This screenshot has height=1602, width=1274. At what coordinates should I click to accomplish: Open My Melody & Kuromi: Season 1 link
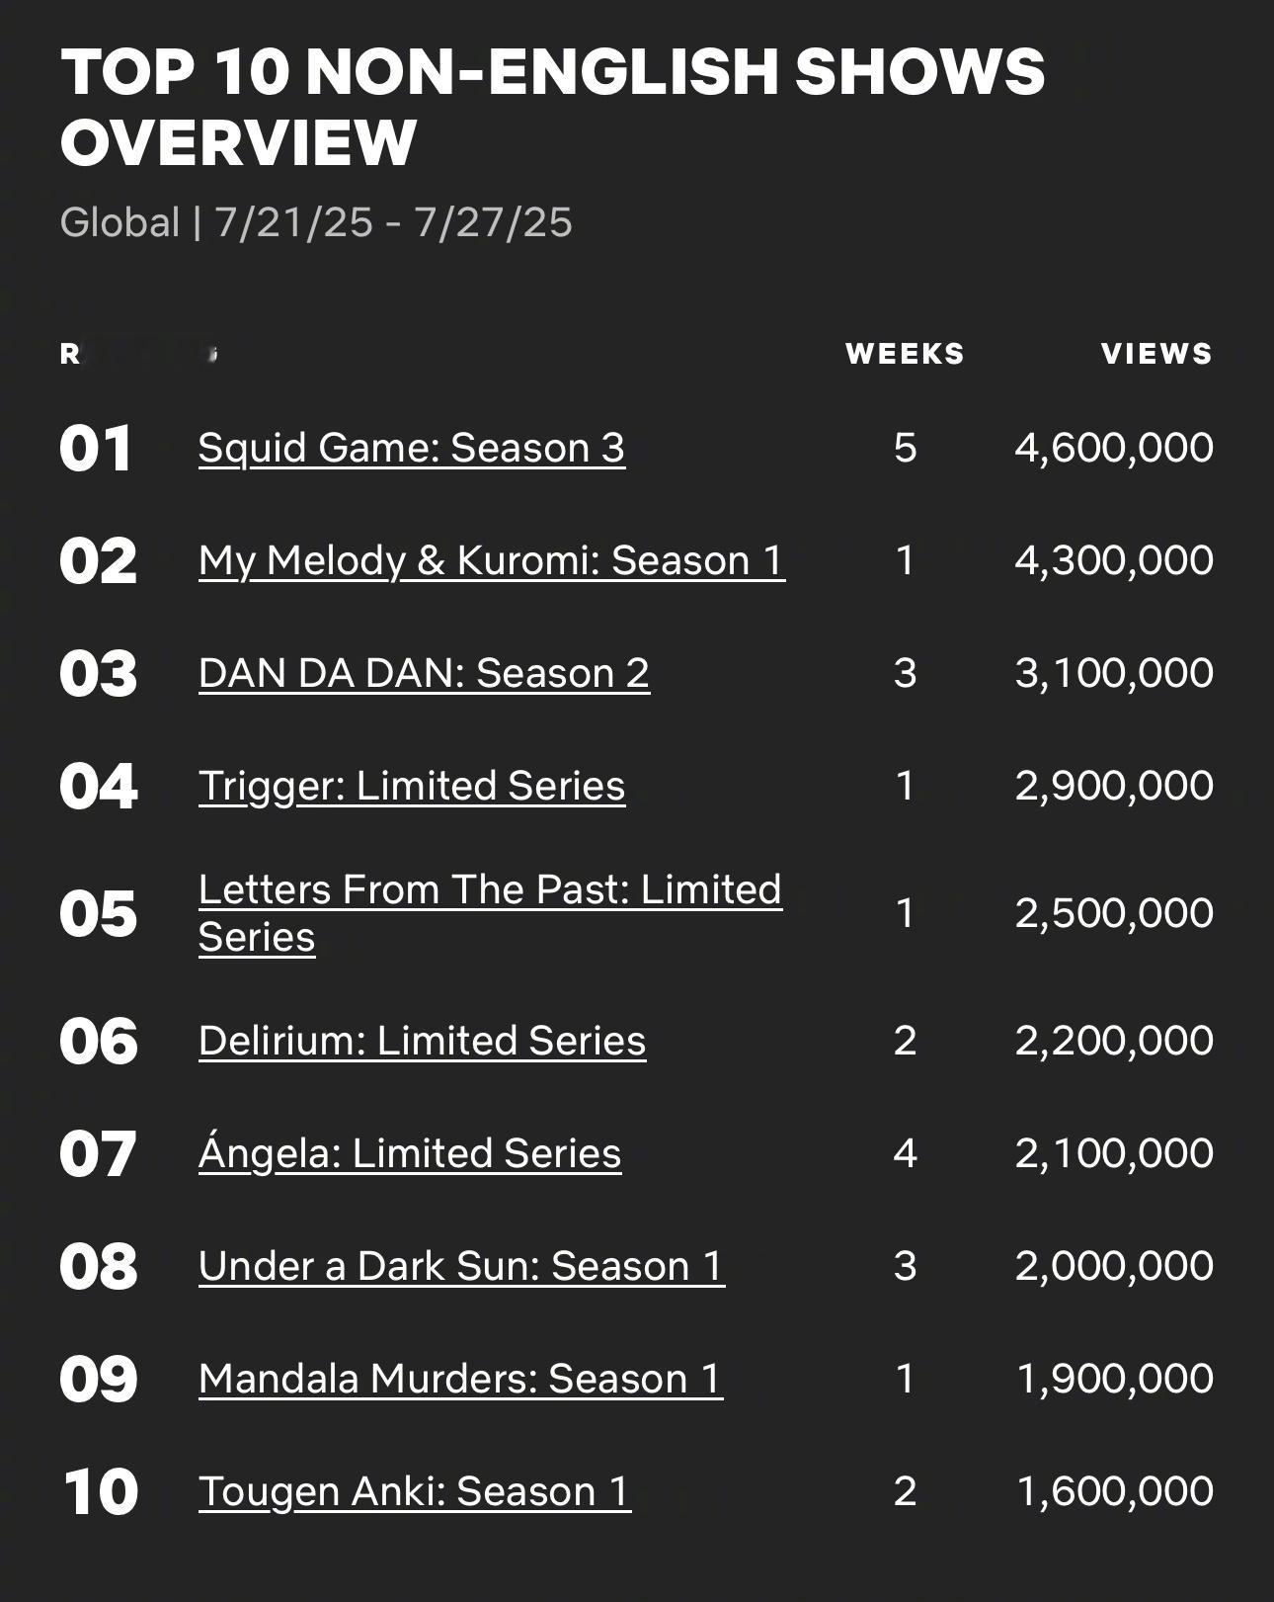[492, 560]
